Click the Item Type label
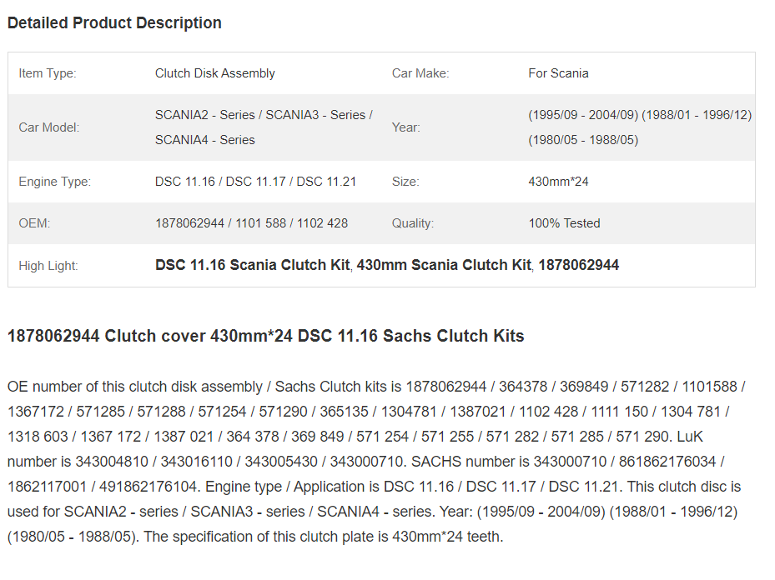The width and height of the screenshot is (775, 580). click(48, 73)
